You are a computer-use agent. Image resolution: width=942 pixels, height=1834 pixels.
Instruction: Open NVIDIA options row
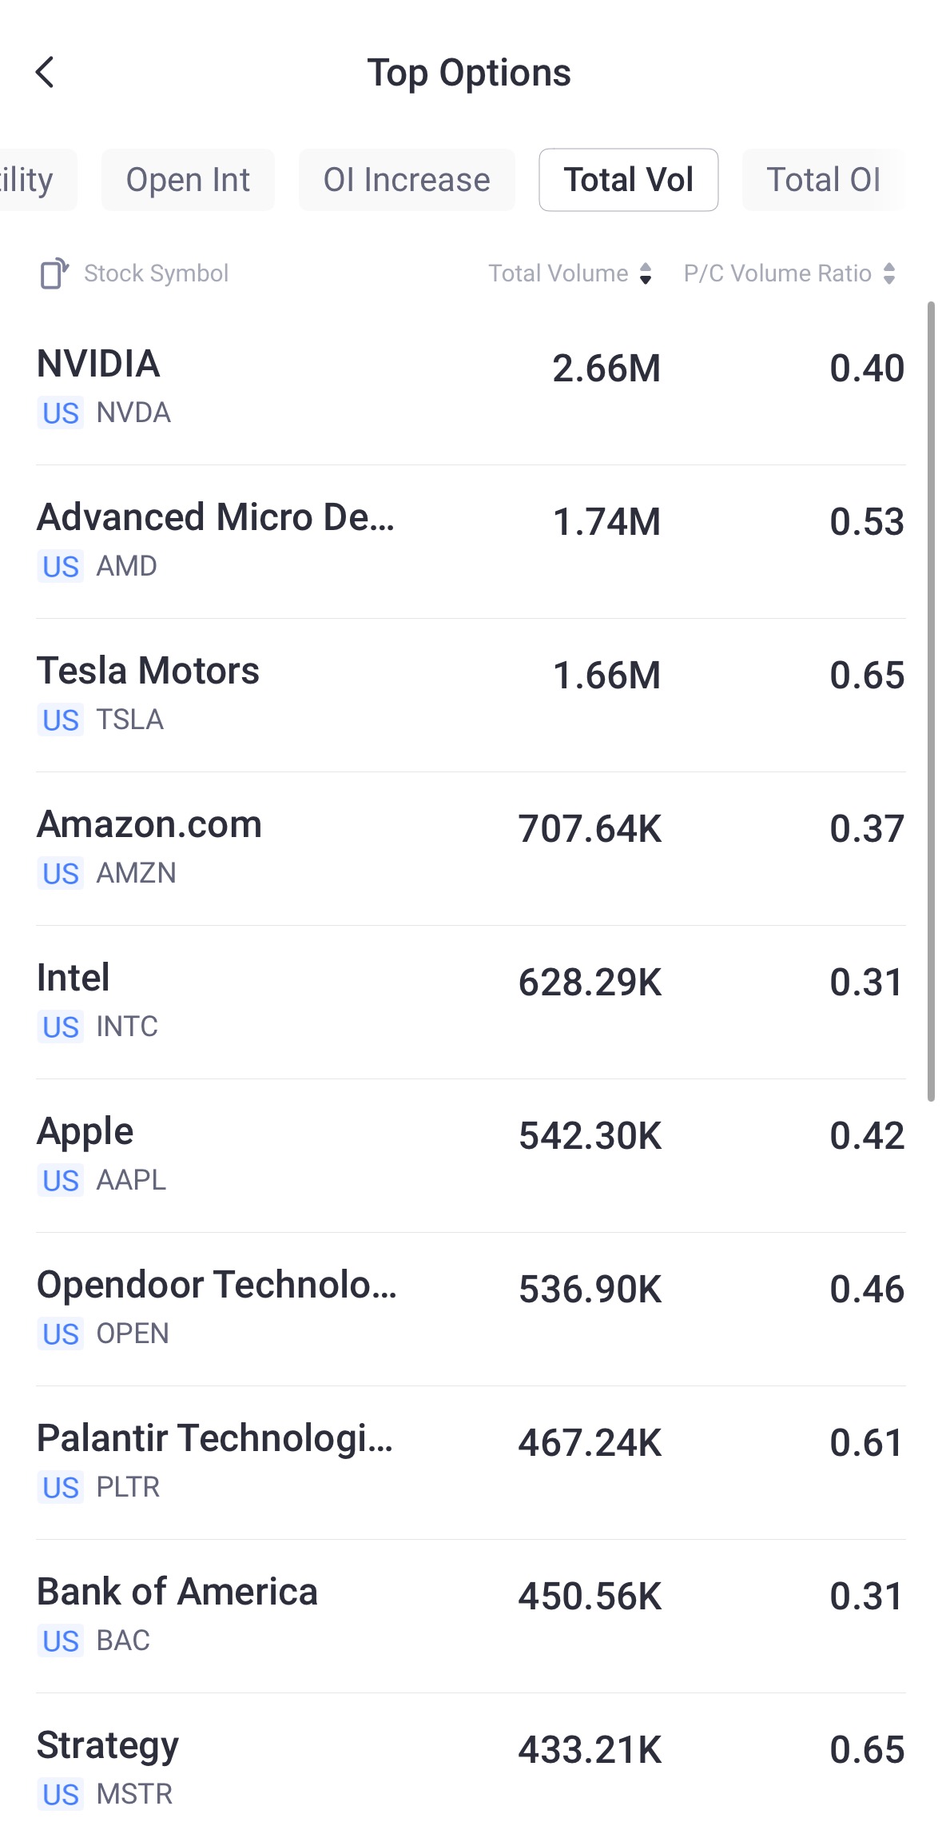pos(471,387)
